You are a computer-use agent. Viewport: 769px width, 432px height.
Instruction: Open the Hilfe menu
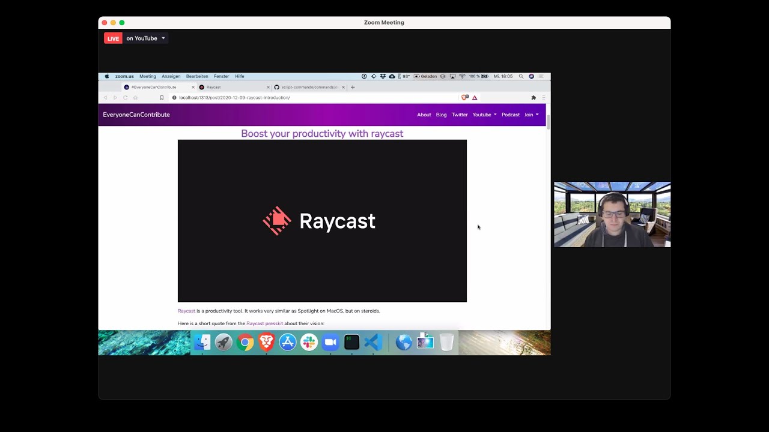240,76
